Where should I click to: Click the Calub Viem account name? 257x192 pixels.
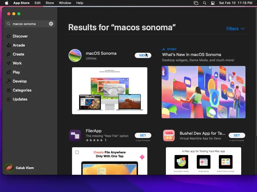[25, 168]
